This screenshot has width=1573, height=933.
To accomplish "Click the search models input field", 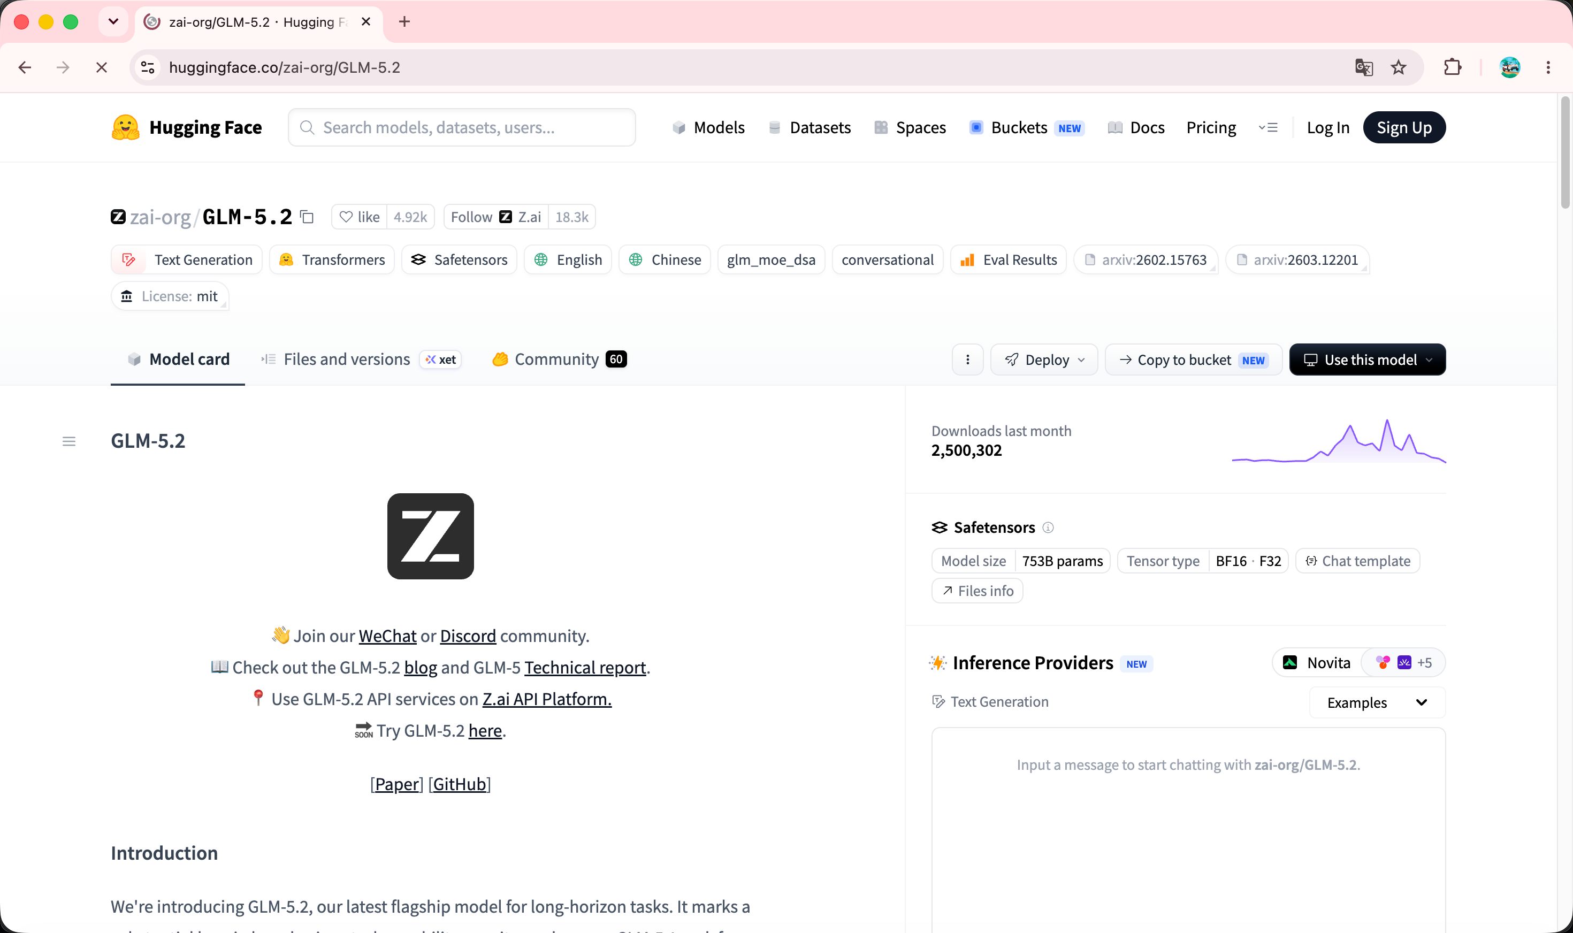I will pos(461,128).
